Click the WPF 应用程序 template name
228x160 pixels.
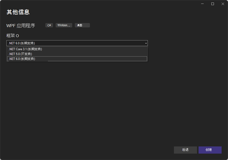click(21, 26)
